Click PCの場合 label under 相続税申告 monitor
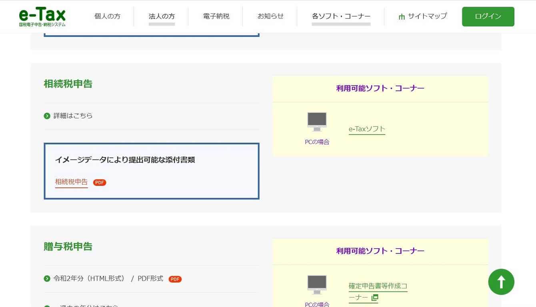The height and width of the screenshot is (307, 536). (317, 142)
